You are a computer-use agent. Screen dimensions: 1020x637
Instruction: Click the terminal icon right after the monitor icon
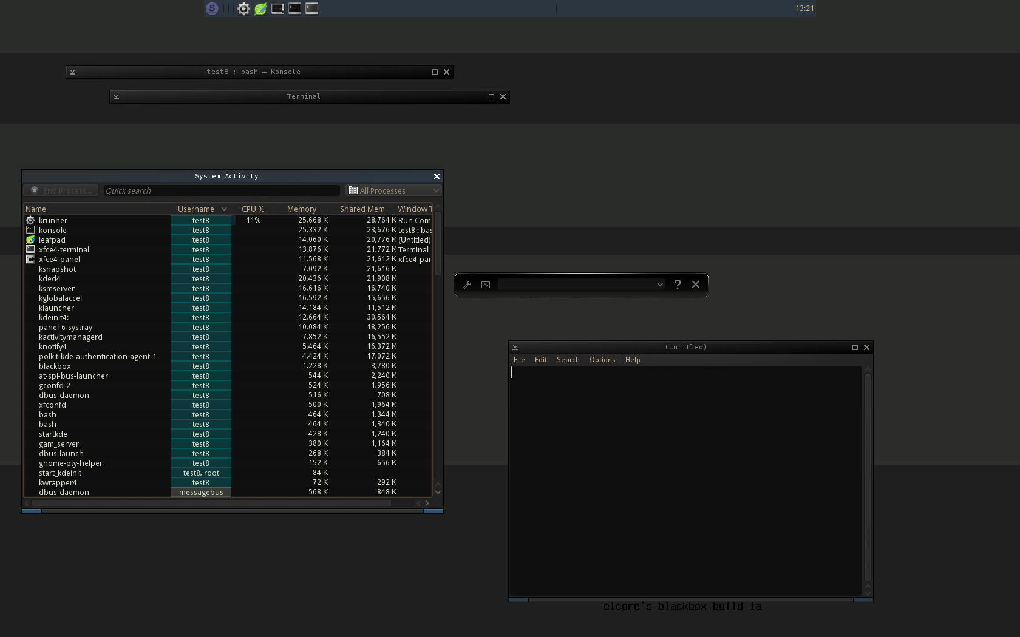(294, 8)
